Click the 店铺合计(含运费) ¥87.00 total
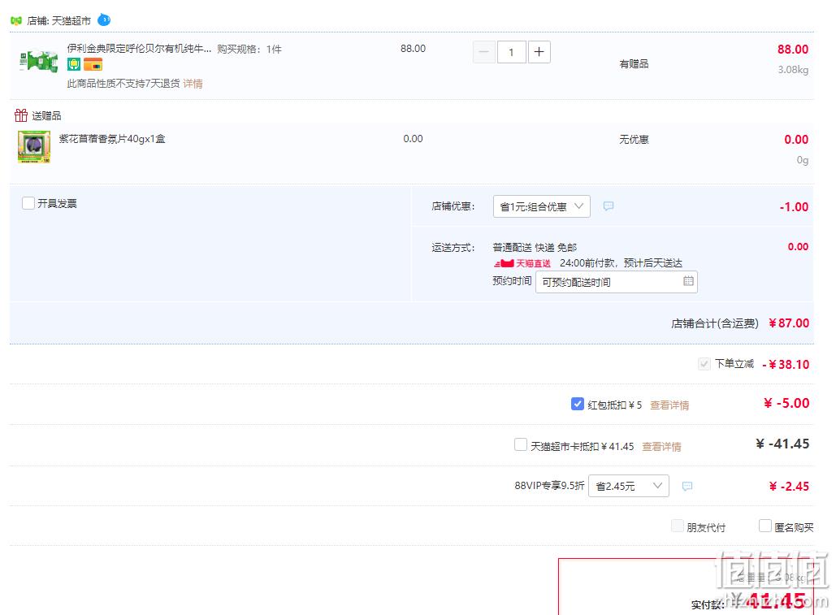Screen dimensions: 836x615 (x=740, y=323)
